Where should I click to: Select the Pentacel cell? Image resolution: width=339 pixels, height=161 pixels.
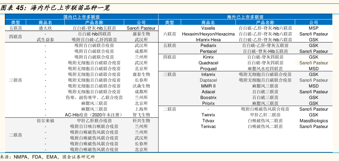(x=208, y=51)
